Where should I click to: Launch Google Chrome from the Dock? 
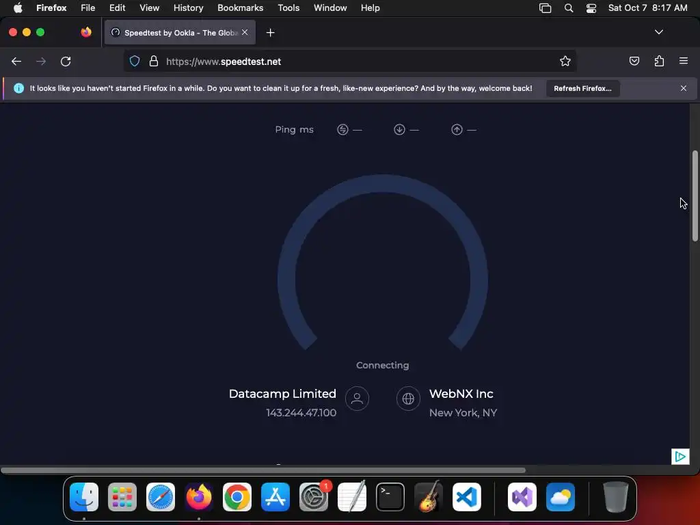click(237, 496)
